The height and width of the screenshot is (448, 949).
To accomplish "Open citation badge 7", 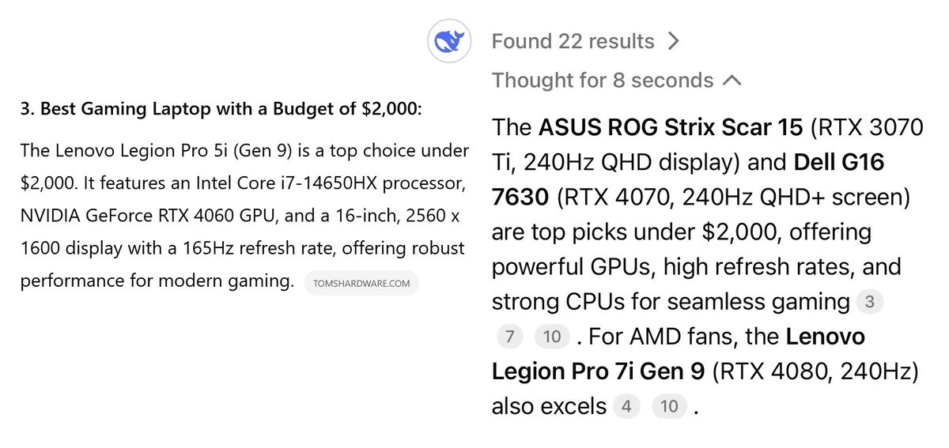I will tap(510, 337).
